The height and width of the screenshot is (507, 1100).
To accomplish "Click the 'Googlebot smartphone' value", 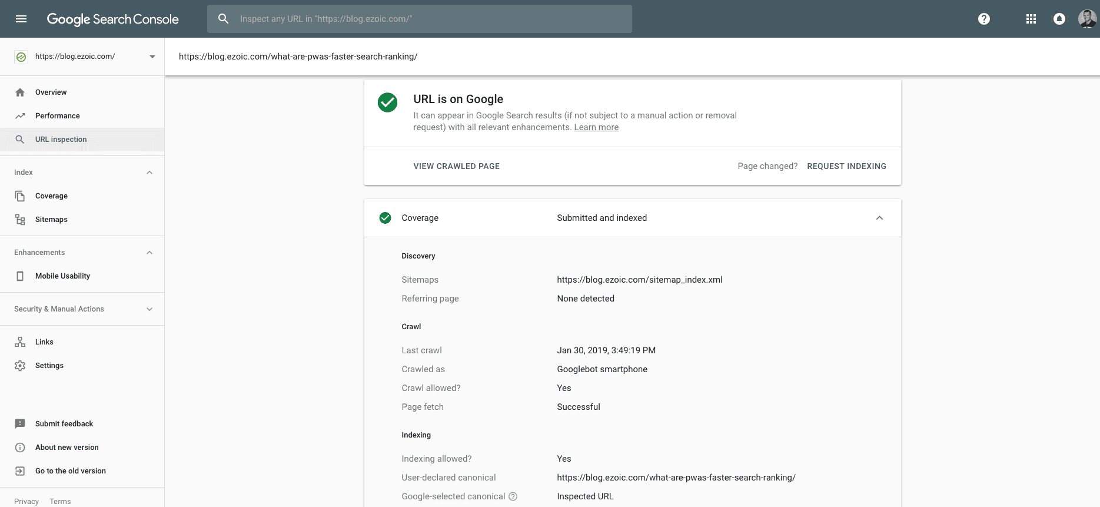I will [602, 369].
